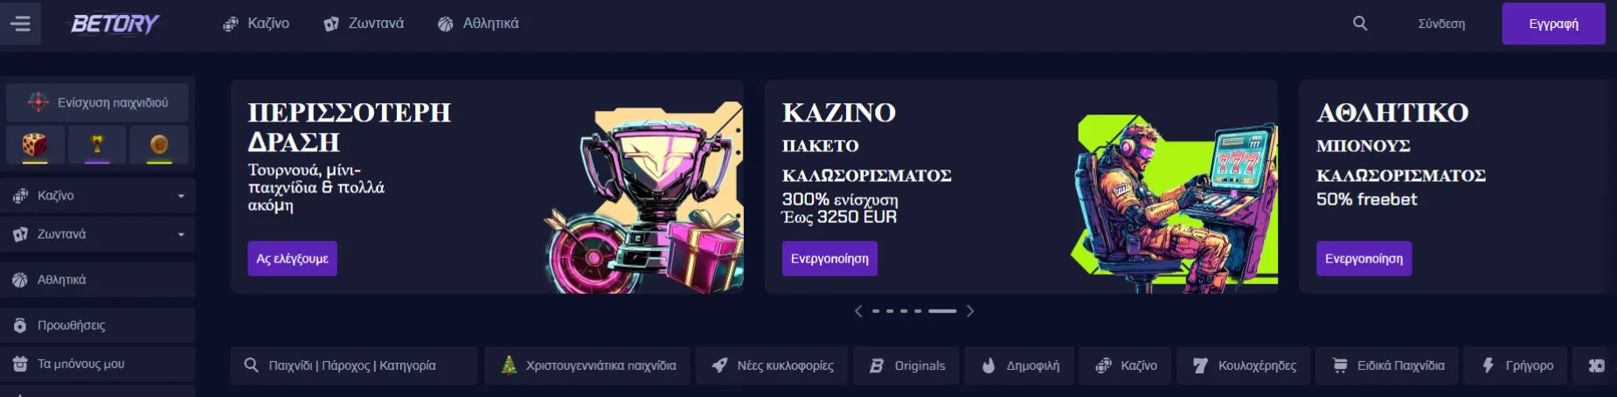The width and height of the screenshot is (1617, 397).
Task: Select the Κουλοχέρηδες category tab
Action: pos(1243,366)
